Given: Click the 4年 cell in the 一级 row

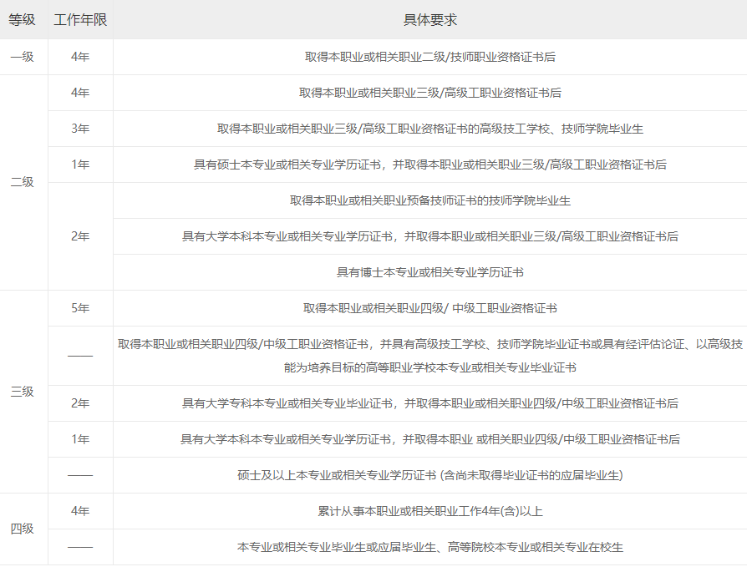Looking at the screenshot, I should tap(80, 57).
